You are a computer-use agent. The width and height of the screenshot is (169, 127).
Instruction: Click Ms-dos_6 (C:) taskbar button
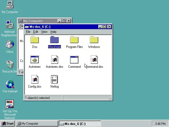pos(80,124)
